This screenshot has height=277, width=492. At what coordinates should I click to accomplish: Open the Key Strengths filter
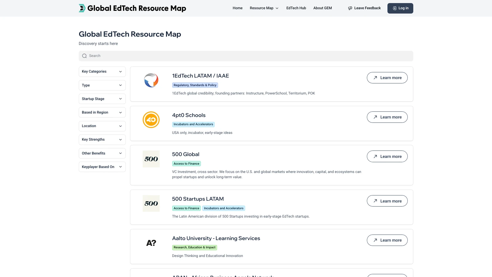tap(102, 140)
